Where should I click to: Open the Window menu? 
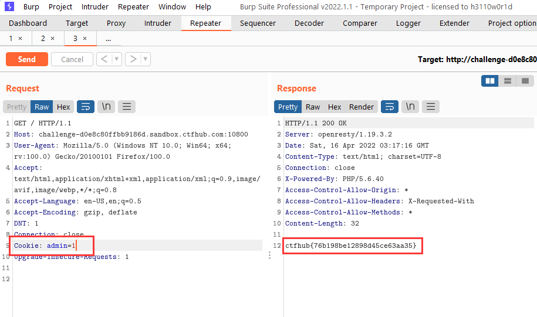click(x=173, y=7)
